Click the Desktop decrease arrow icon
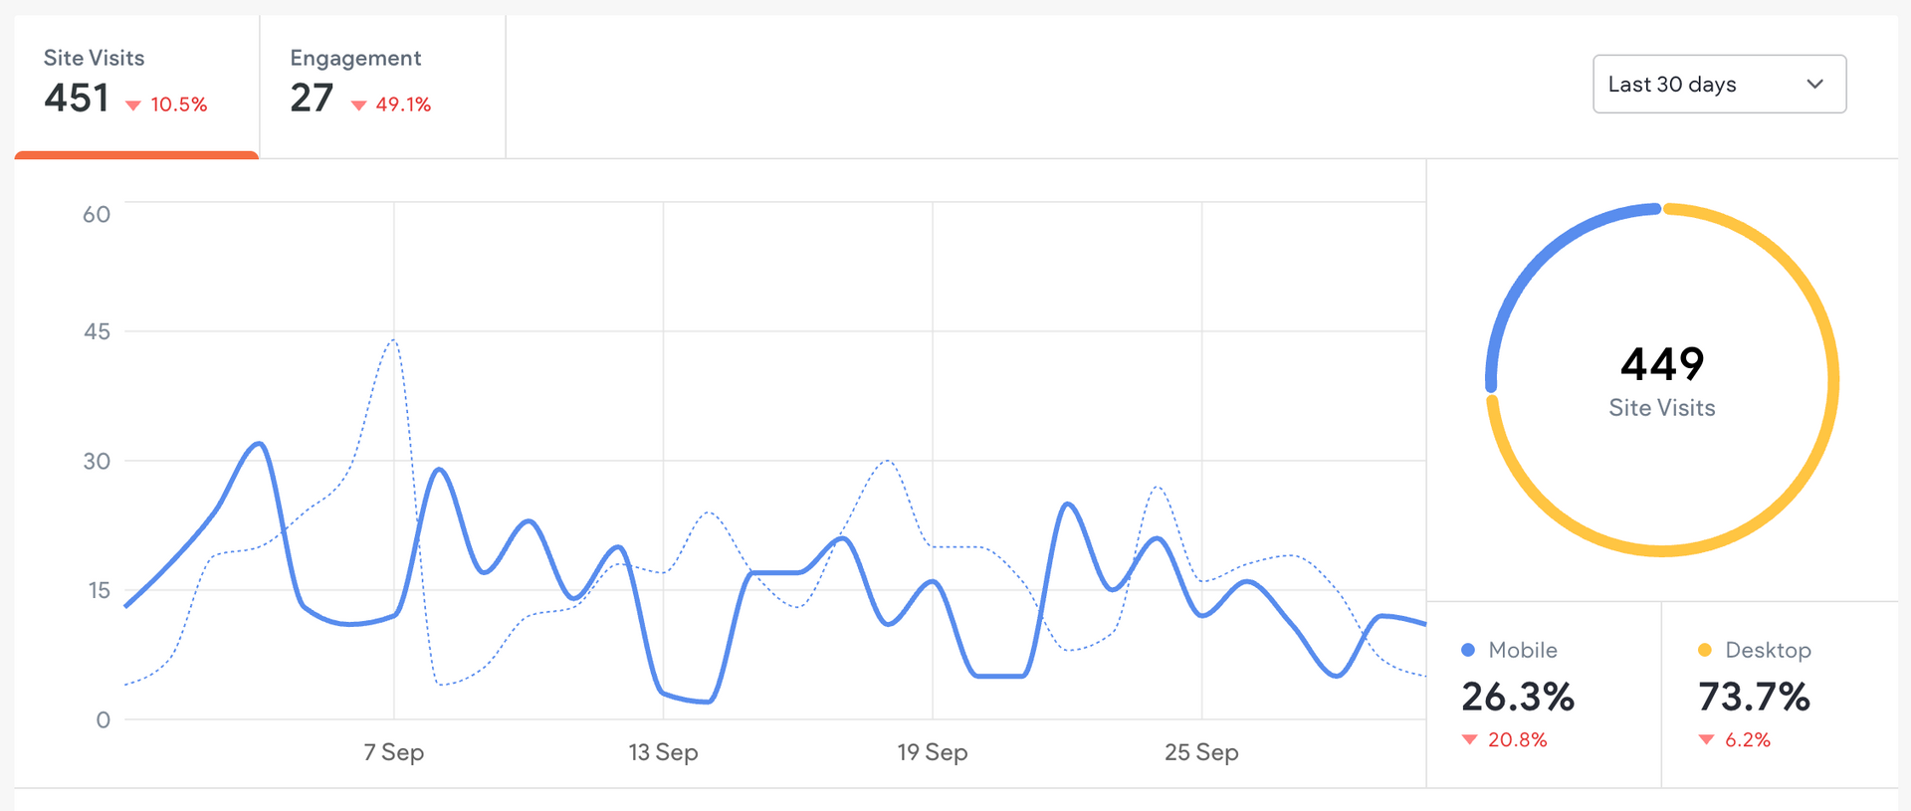 1706,739
